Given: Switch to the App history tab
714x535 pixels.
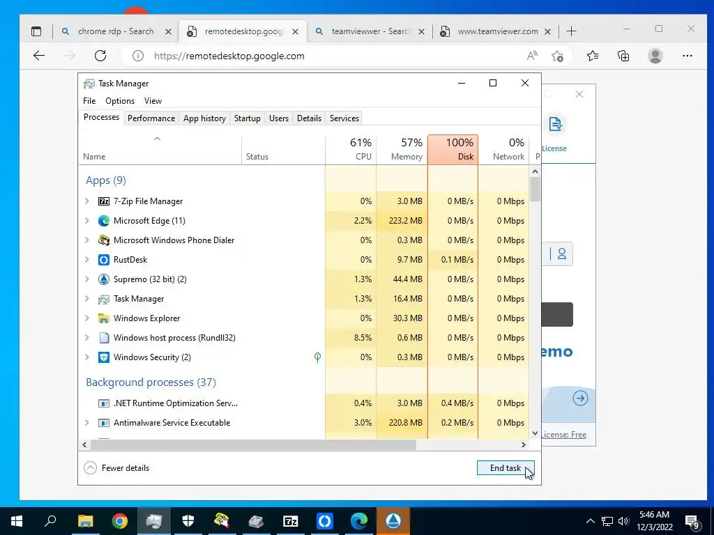Looking at the screenshot, I should tap(204, 118).
